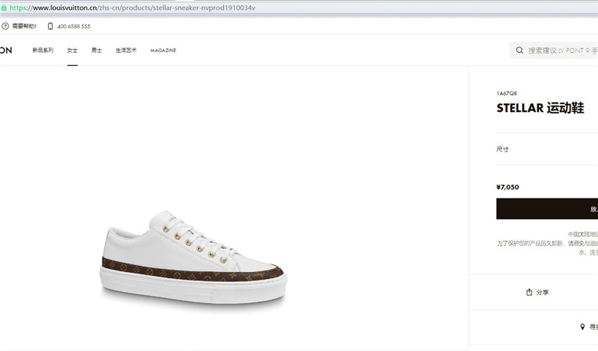Click the store locator pin icon
The width and height of the screenshot is (598, 351).
click(x=583, y=327)
